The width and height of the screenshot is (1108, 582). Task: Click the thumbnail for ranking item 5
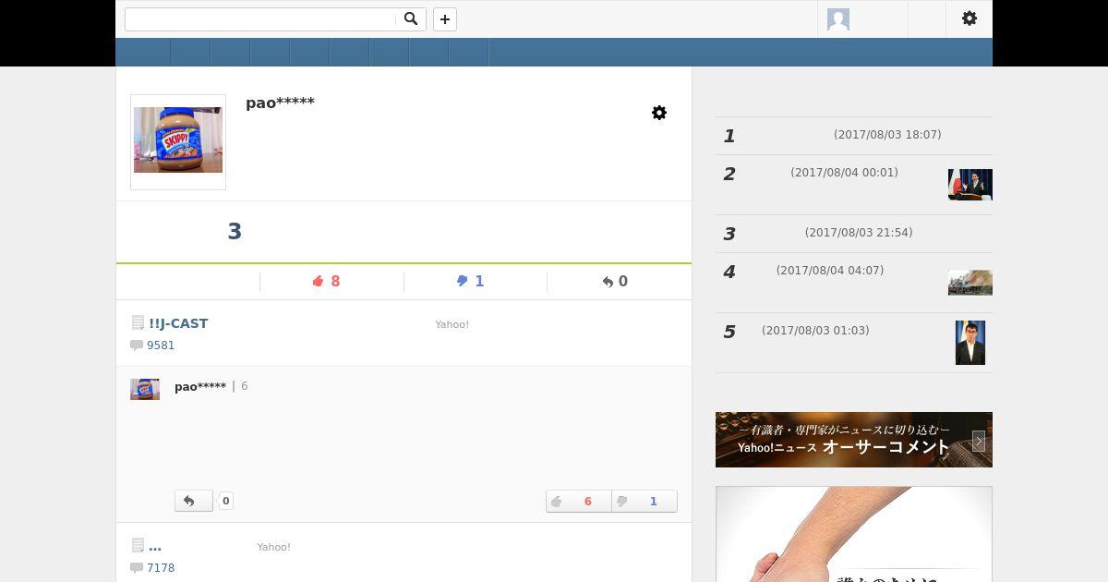pos(970,343)
